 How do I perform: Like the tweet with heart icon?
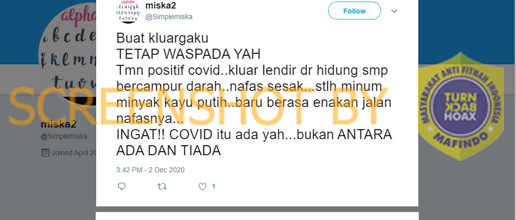202,186
